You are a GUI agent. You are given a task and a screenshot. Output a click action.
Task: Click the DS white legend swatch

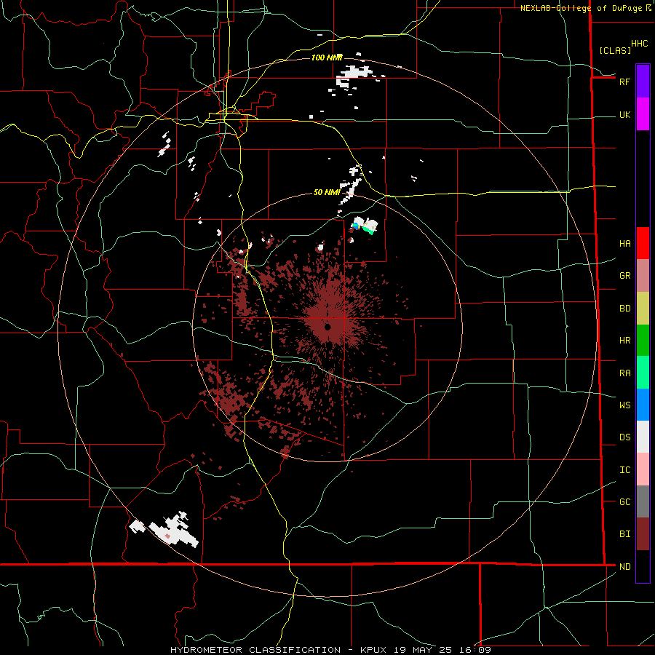[643, 437]
